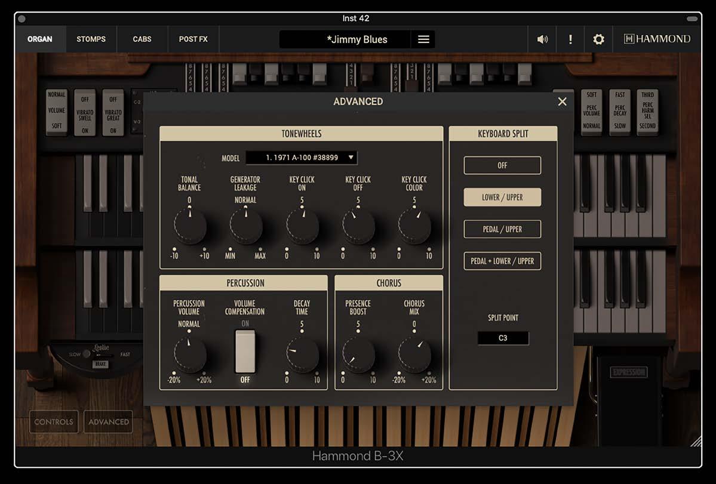Click the Key Click On knob
716x484 pixels.
click(302, 226)
